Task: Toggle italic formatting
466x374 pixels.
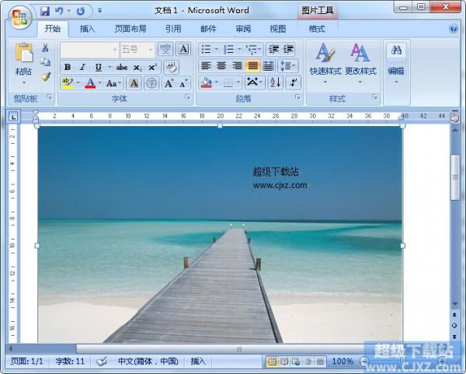Action: [x=83, y=67]
